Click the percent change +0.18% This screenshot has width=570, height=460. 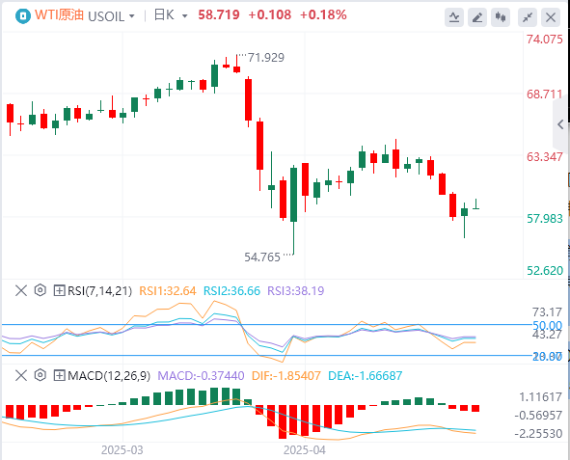[323, 14]
